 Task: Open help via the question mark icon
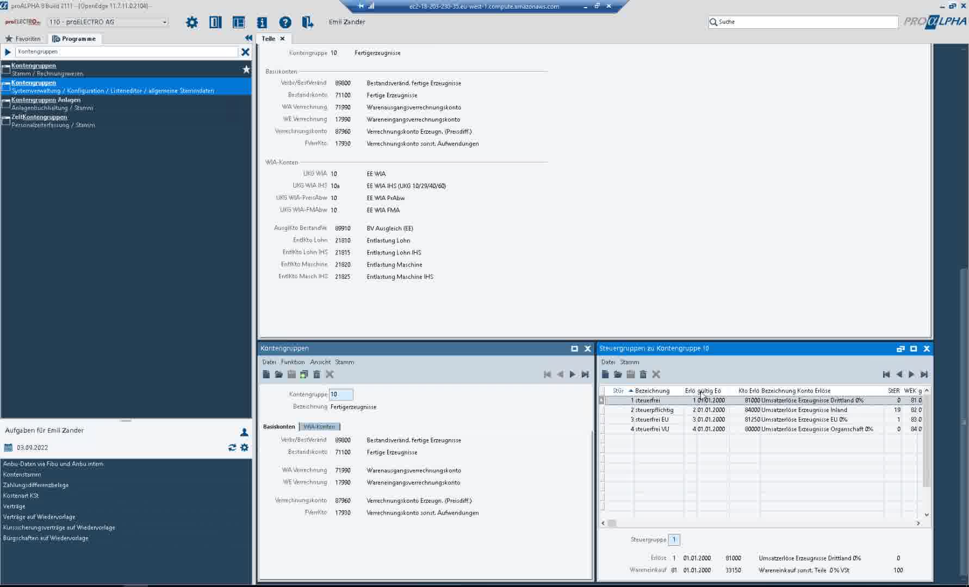pyautogui.click(x=285, y=22)
